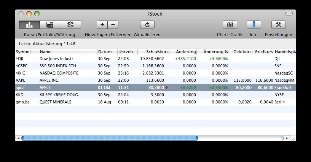Click QUEST MINERALS name

coord(55,102)
